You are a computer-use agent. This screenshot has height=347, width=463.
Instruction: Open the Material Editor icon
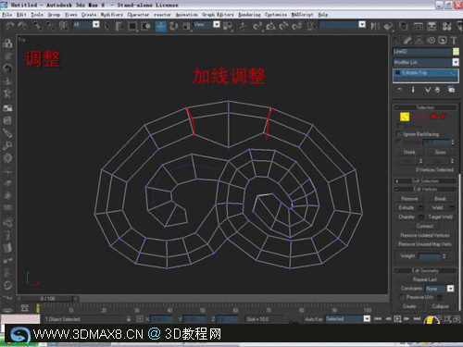(446, 26)
